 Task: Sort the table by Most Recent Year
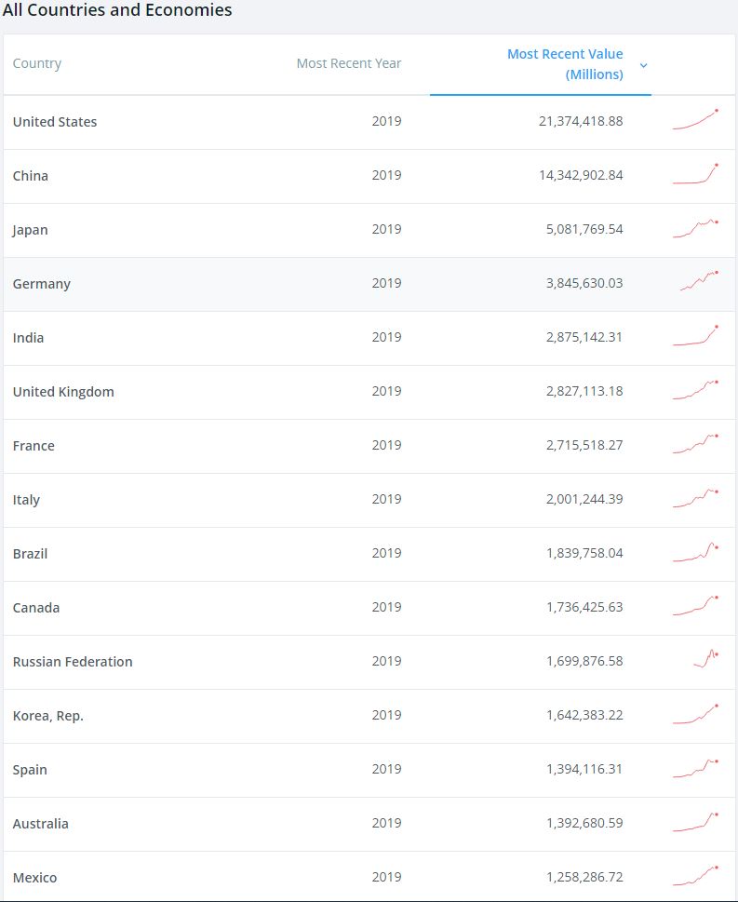coord(349,63)
